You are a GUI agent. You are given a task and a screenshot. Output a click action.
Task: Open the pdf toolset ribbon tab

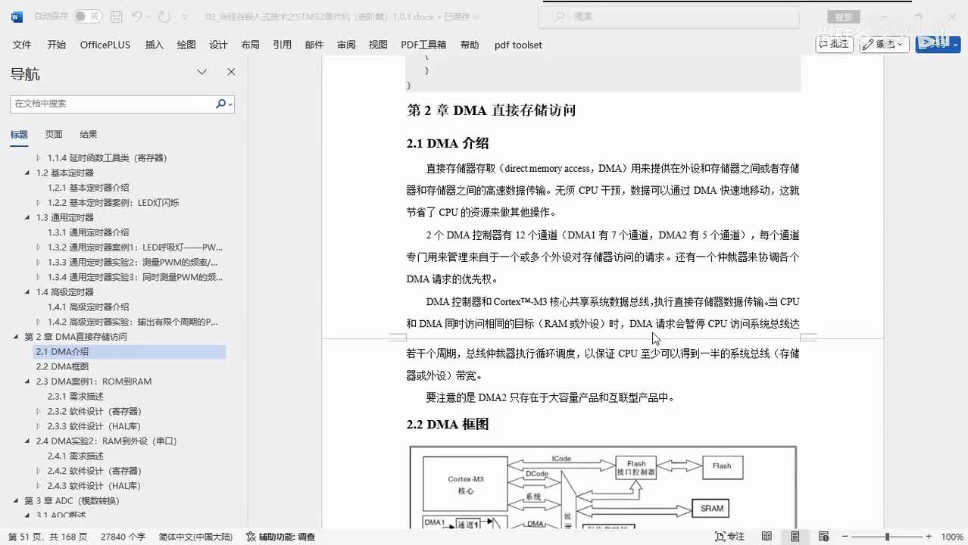click(x=518, y=45)
